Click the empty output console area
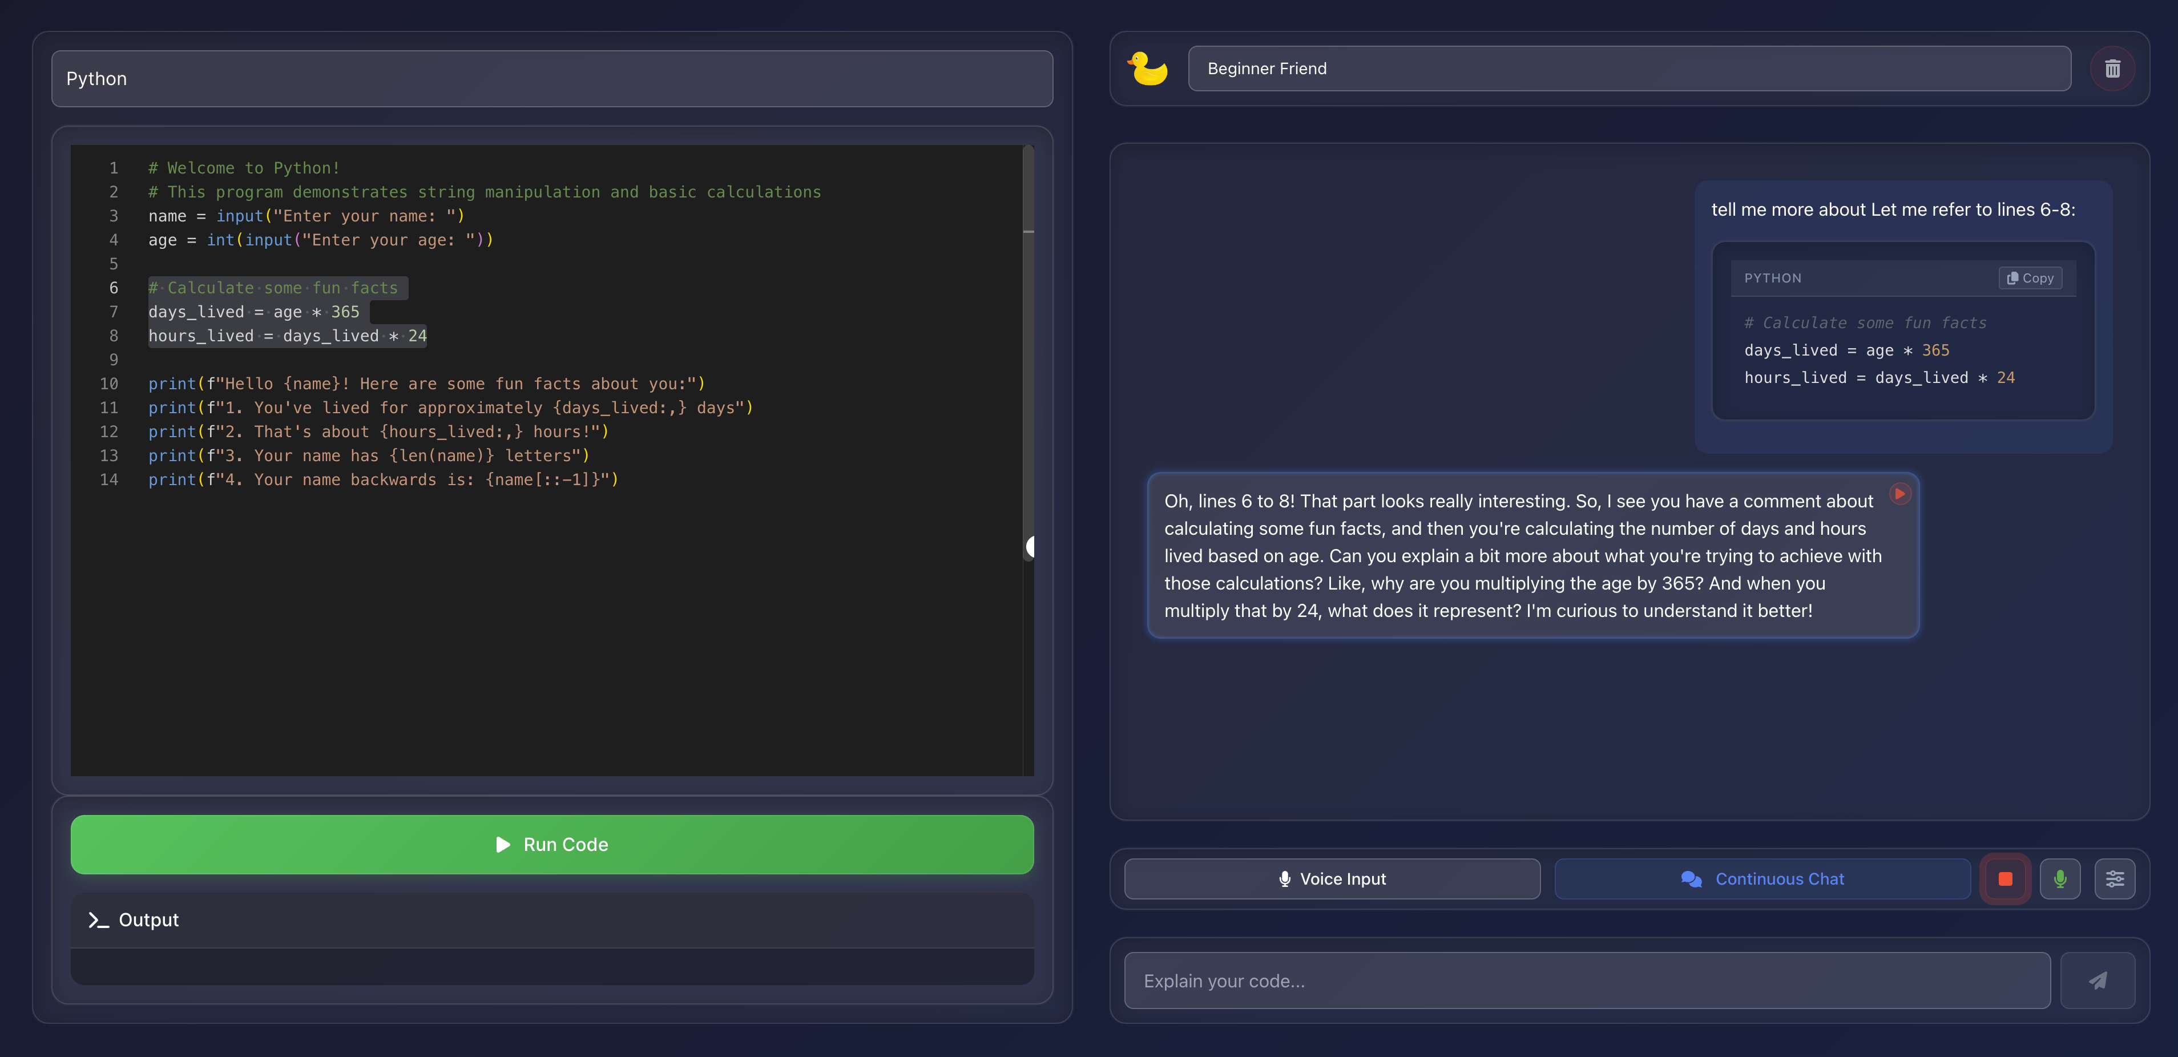The image size is (2178, 1057). (552, 966)
